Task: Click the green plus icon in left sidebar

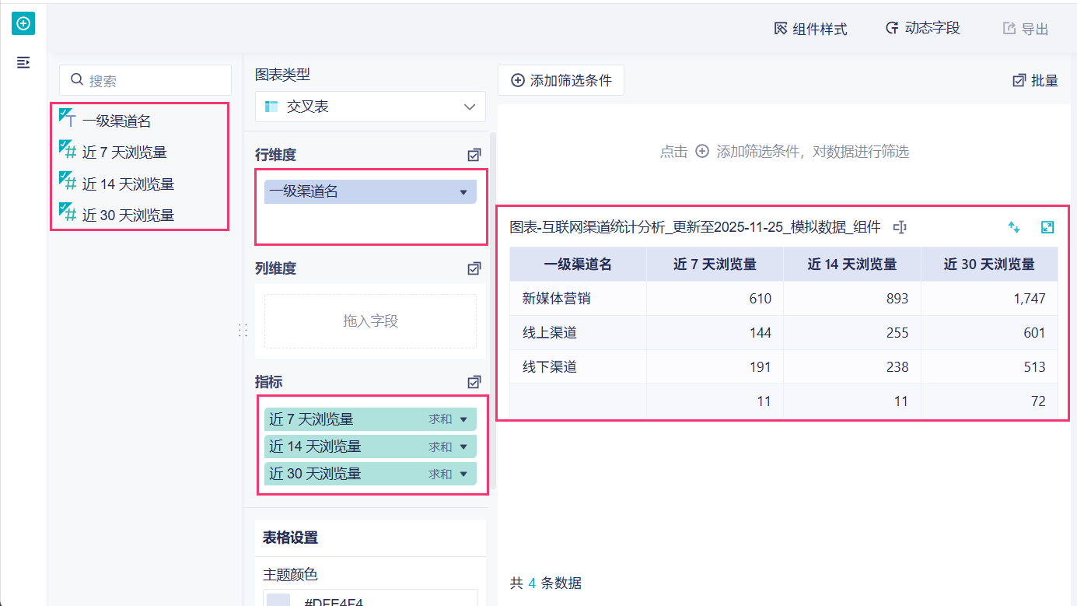Action: [x=23, y=23]
